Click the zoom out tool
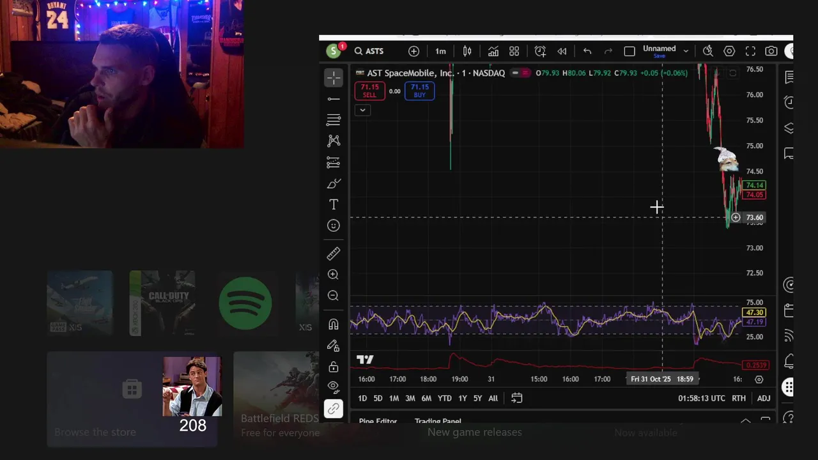This screenshot has height=460, width=818. (334, 296)
